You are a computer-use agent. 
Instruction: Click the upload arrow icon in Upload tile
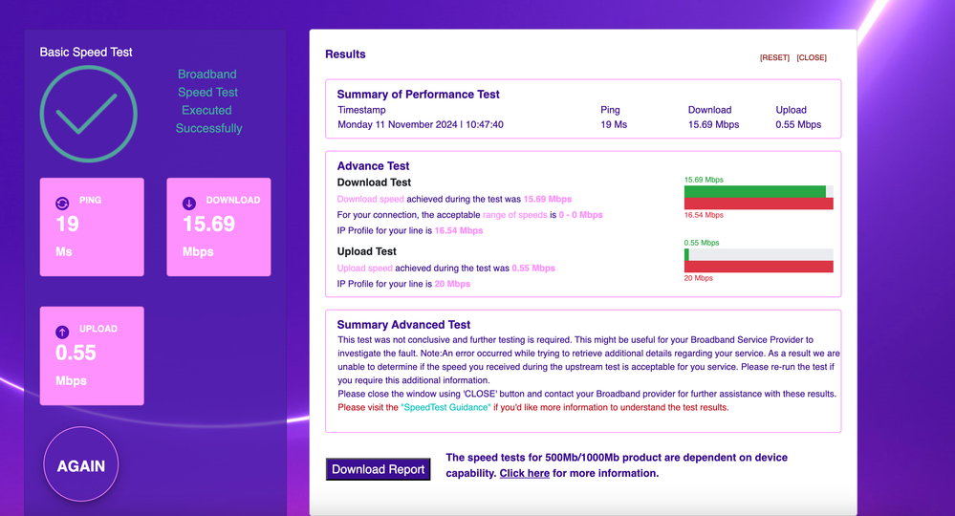(62, 332)
